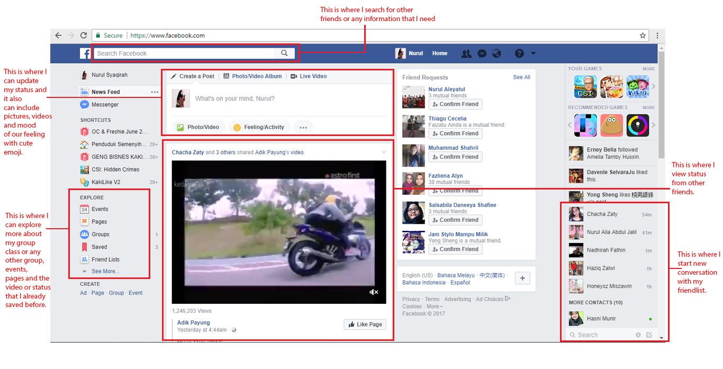The width and height of the screenshot is (723, 369).
Task: Show previous Recommended Games arrow
Action: tap(571, 125)
